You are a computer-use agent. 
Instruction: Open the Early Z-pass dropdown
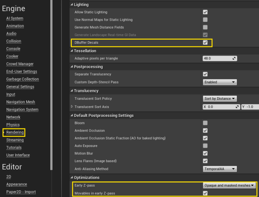(229, 185)
